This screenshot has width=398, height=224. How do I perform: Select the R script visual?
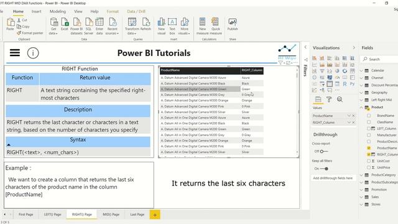[x=345, y=83]
